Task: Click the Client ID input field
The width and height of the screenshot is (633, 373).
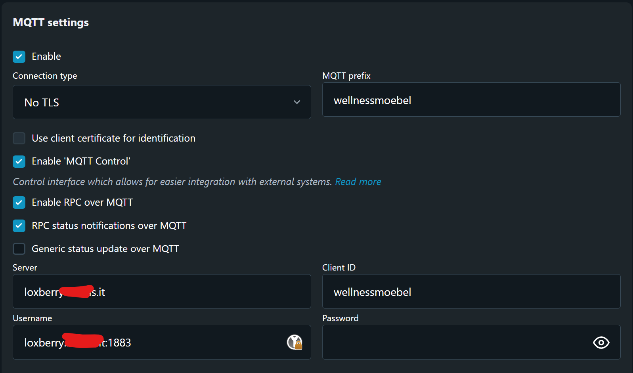Action: (x=471, y=292)
